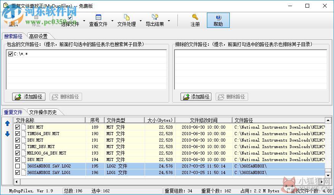This screenshot has height=195, width=334.
Task: Click the results list scroll up arrow
Action: pyautogui.click(x=328, y=120)
